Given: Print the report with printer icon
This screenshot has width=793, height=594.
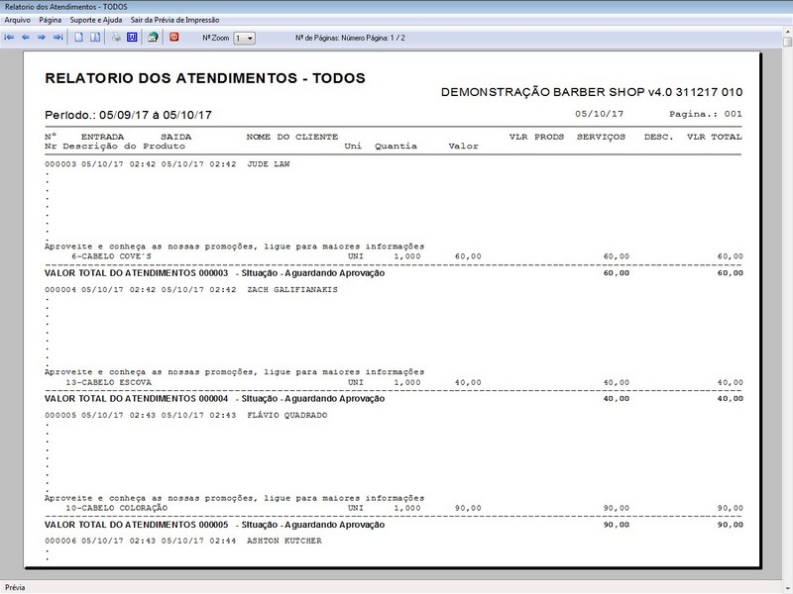Looking at the screenshot, I should tap(116, 38).
